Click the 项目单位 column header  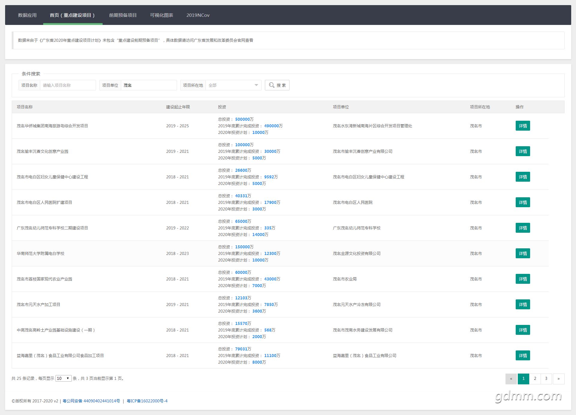(x=341, y=107)
